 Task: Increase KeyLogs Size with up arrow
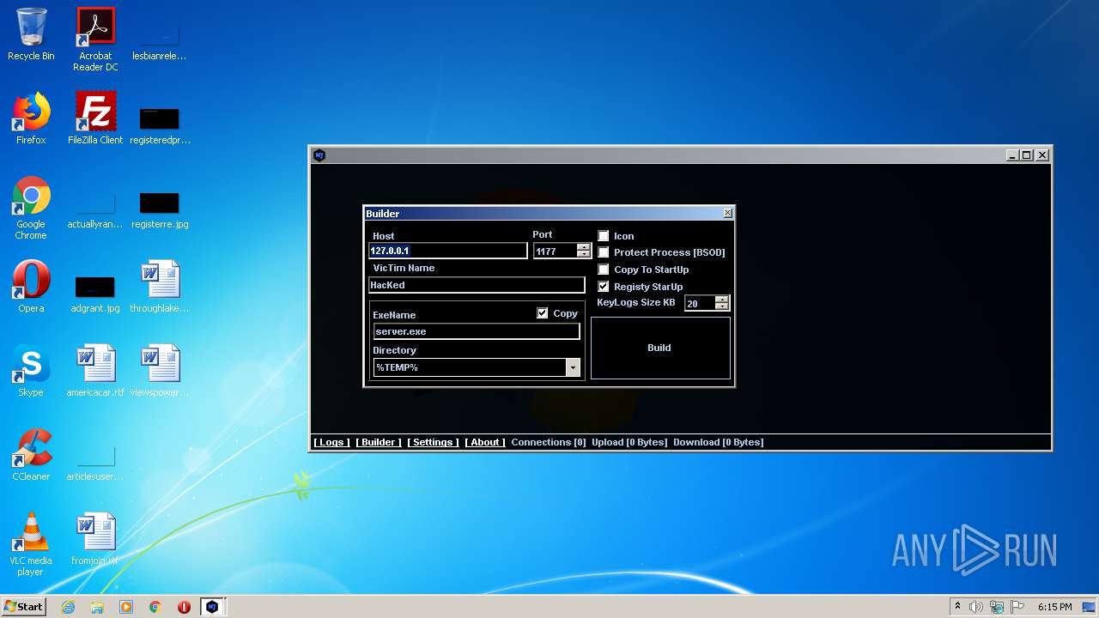(722, 300)
